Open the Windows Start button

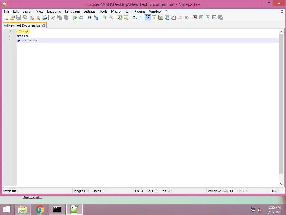click(x=7, y=209)
